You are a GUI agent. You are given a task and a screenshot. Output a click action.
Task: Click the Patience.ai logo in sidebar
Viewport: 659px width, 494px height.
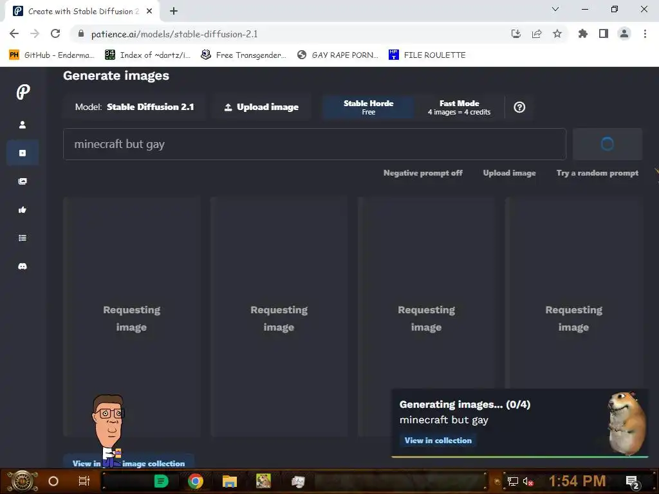[x=23, y=91]
